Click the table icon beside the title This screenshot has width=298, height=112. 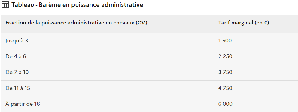pos(5,5)
